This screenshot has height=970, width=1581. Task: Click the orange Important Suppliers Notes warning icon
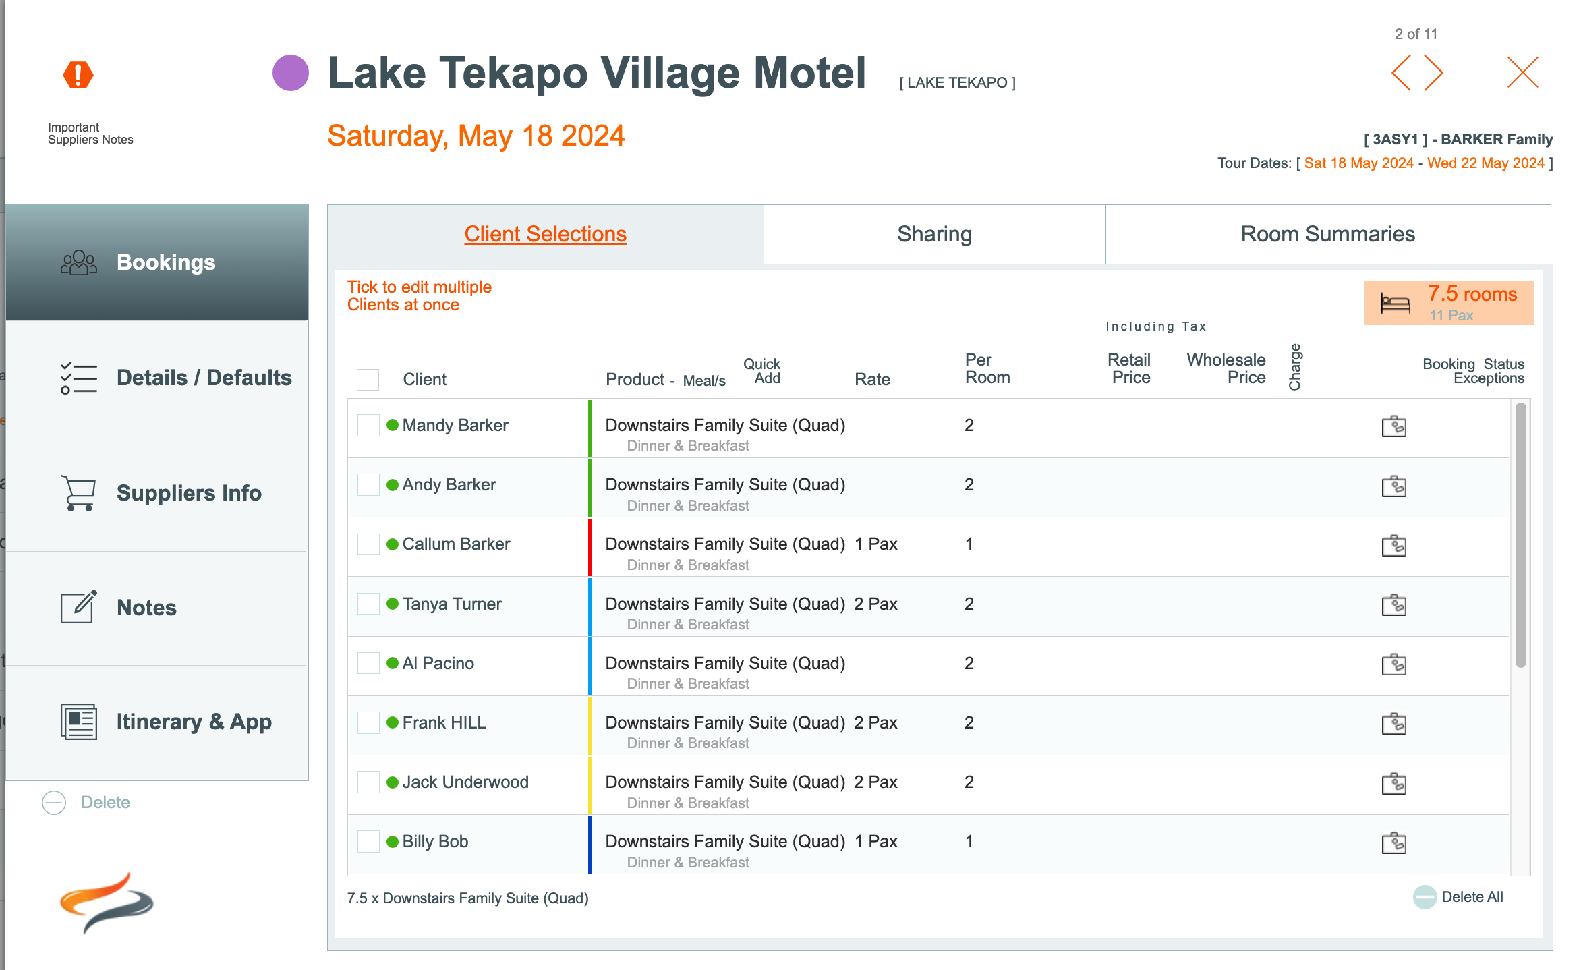tap(78, 75)
